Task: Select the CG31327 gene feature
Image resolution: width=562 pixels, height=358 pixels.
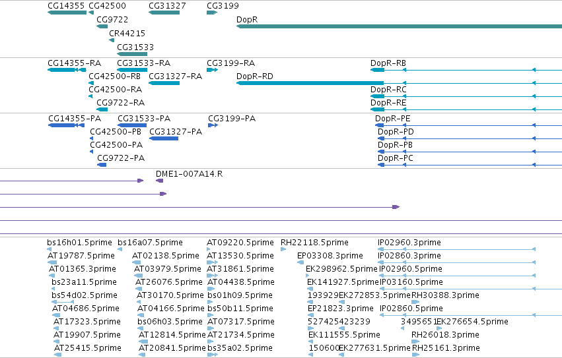Action: coord(164,13)
